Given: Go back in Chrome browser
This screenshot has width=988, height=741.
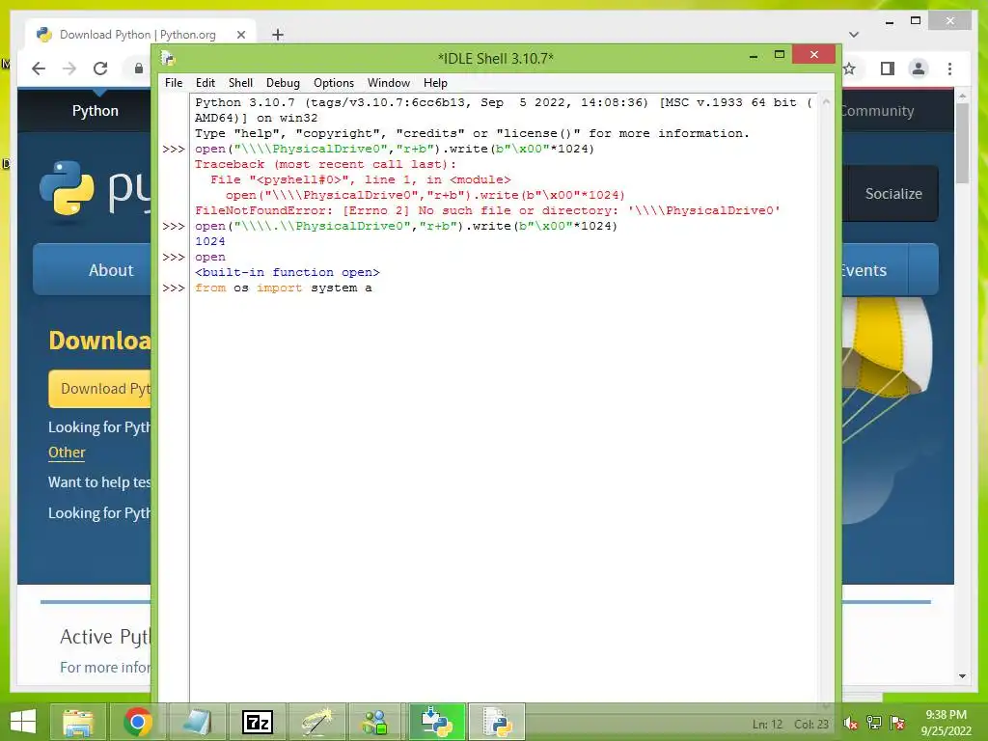Looking at the screenshot, I should [x=39, y=69].
